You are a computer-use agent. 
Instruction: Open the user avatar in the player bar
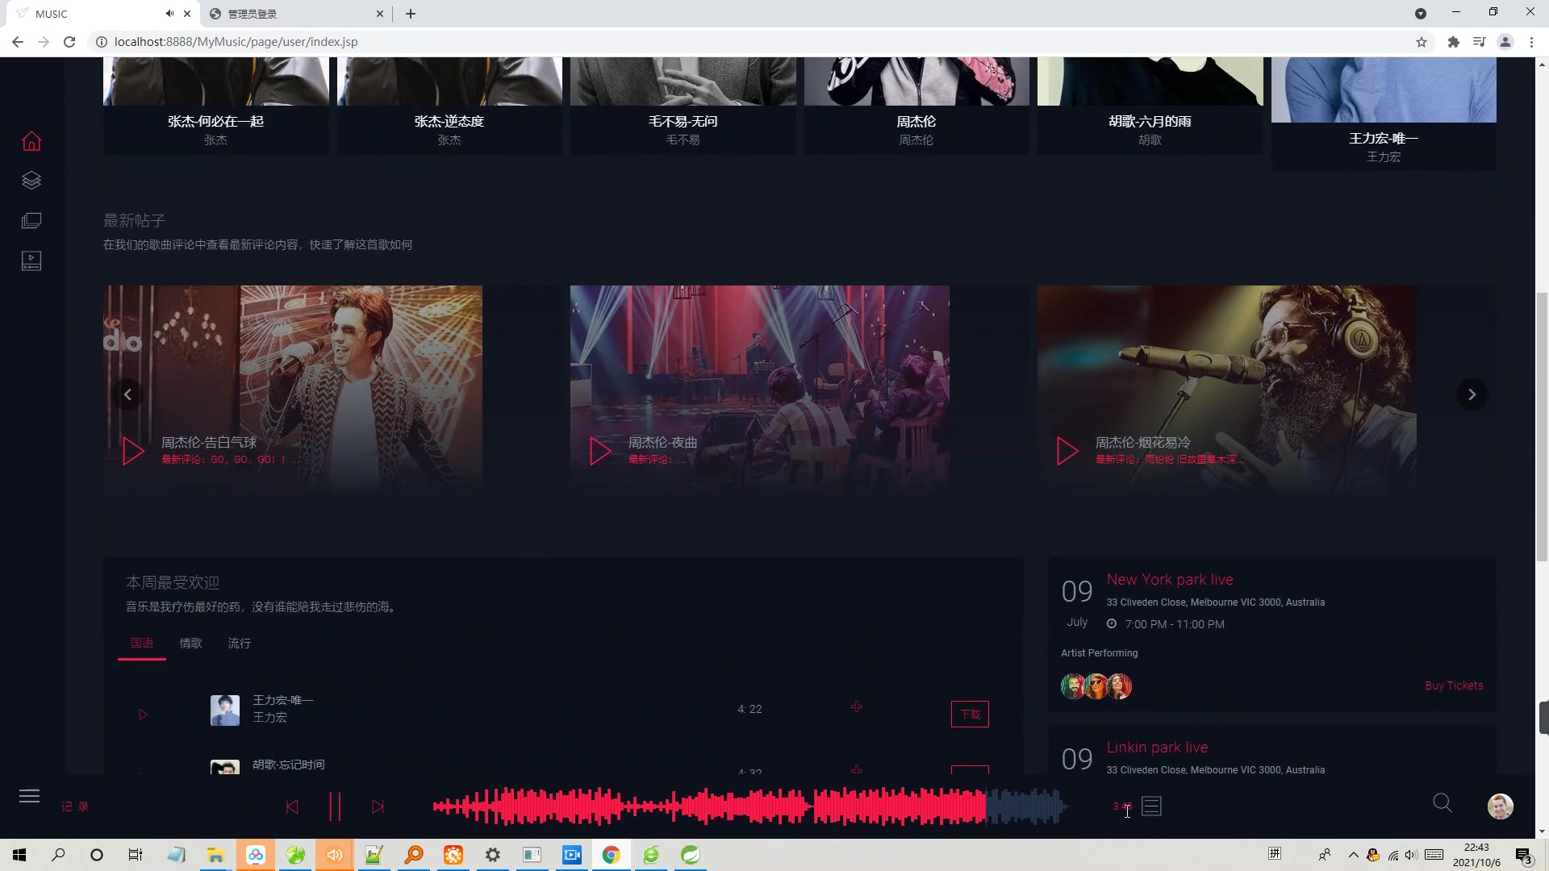tap(1501, 806)
